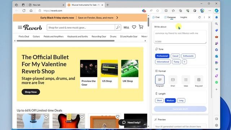Open new browser tab plus button

[108, 5]
